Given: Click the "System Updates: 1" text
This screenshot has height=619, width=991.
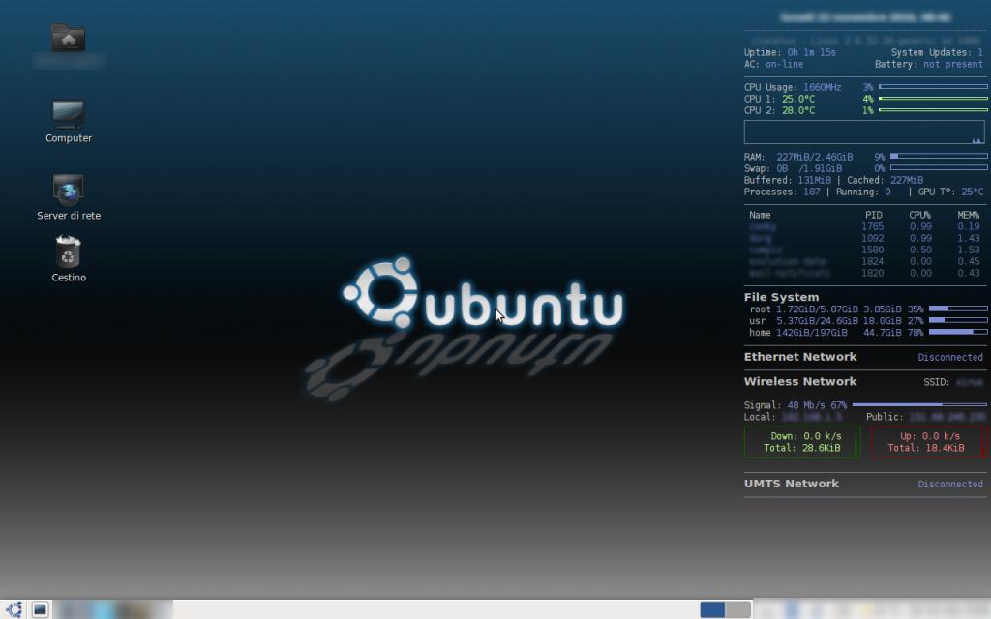Looking at the screenshot, I should click(937, 52).
